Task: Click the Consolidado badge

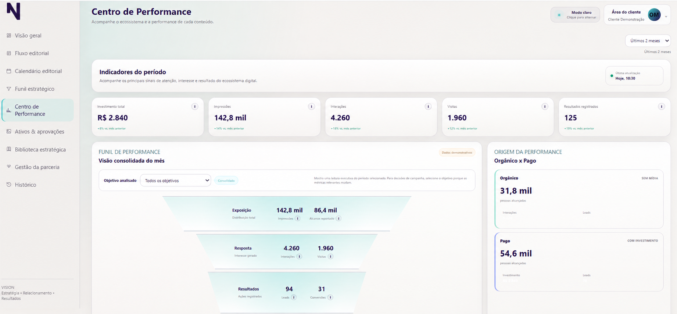Action: (226, 181)
